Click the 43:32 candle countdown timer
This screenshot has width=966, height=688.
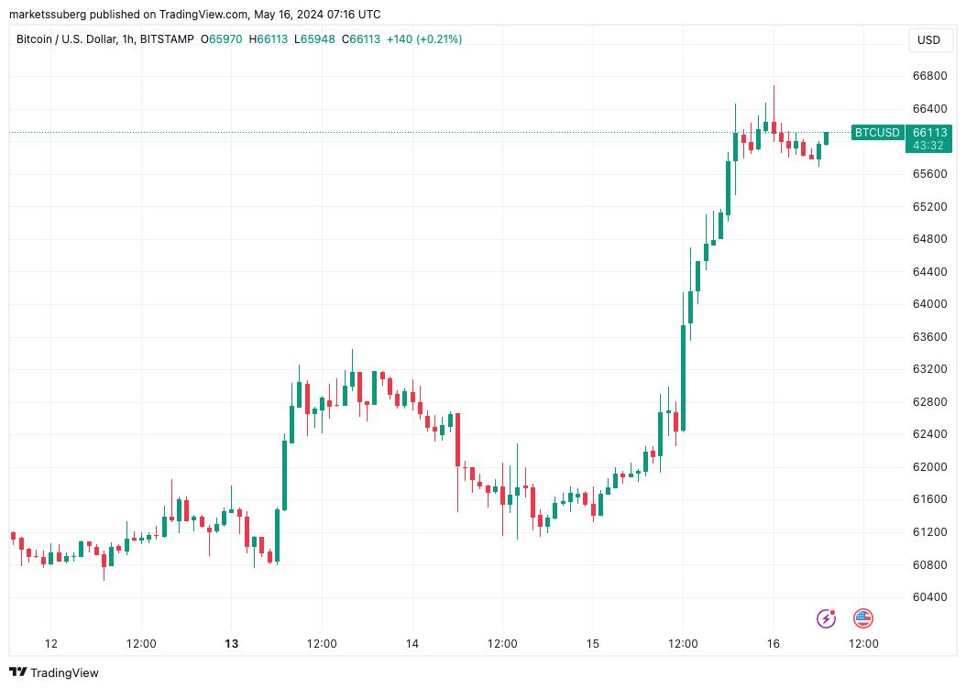pyautogui.click(x=928, y=146)
